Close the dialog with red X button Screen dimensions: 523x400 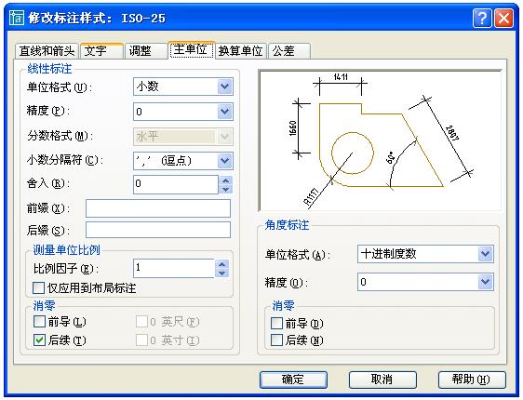tap(503, 18)
